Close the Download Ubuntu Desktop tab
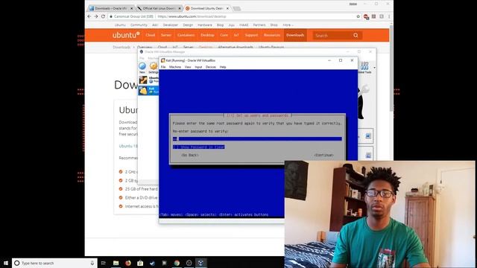 tap(227, 8)
